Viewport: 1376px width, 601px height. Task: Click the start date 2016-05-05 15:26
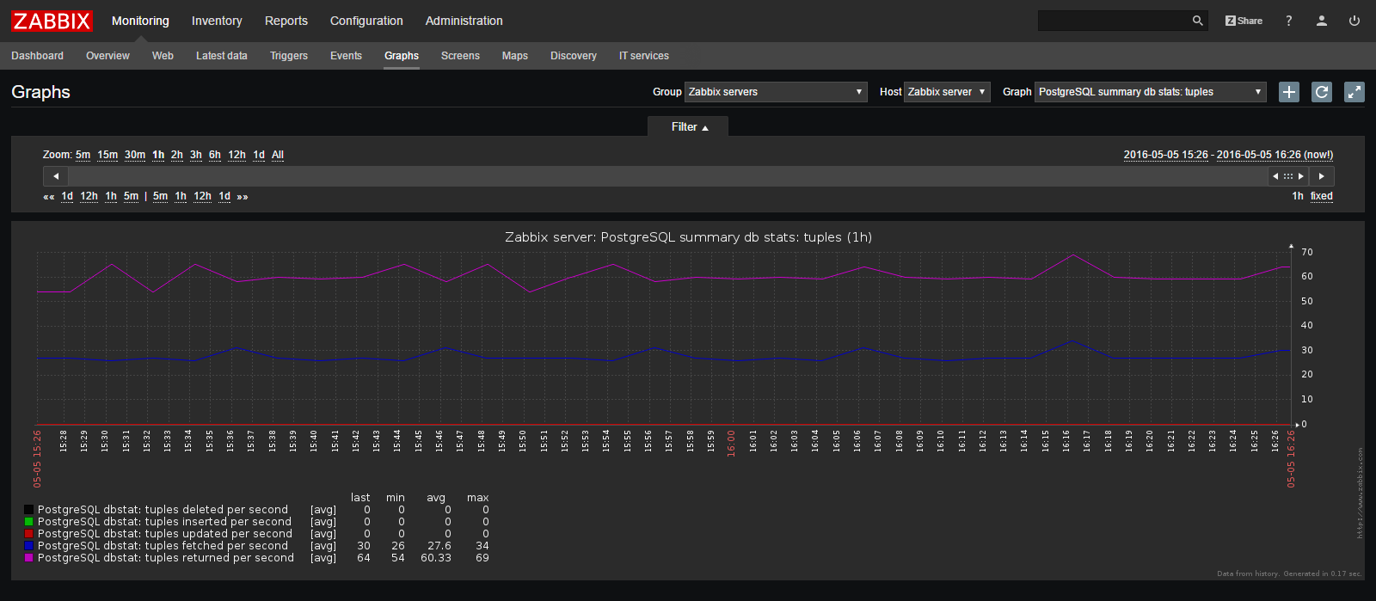pyautogui.click(x=1166, y=155)
